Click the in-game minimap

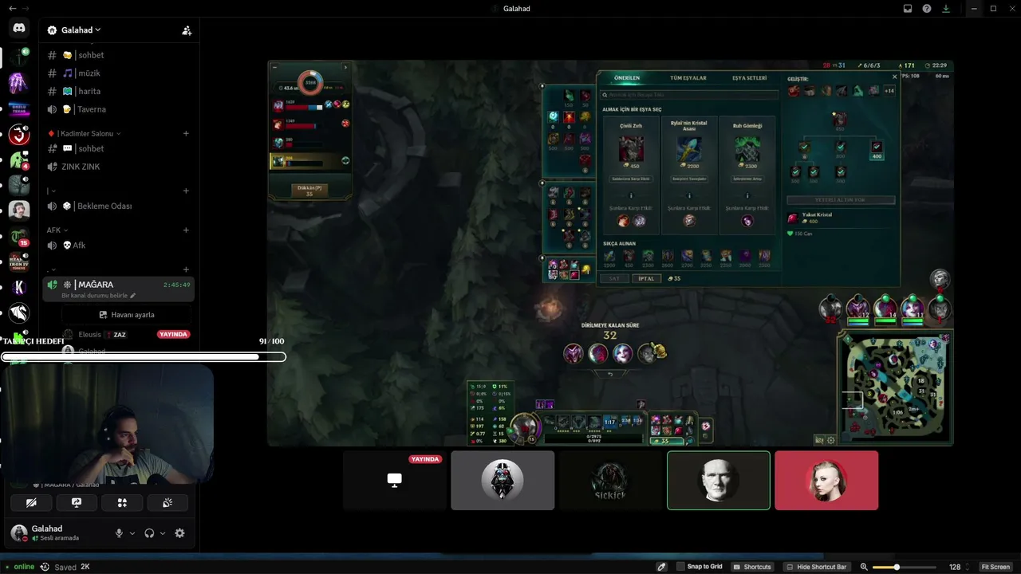click(895, 388)
